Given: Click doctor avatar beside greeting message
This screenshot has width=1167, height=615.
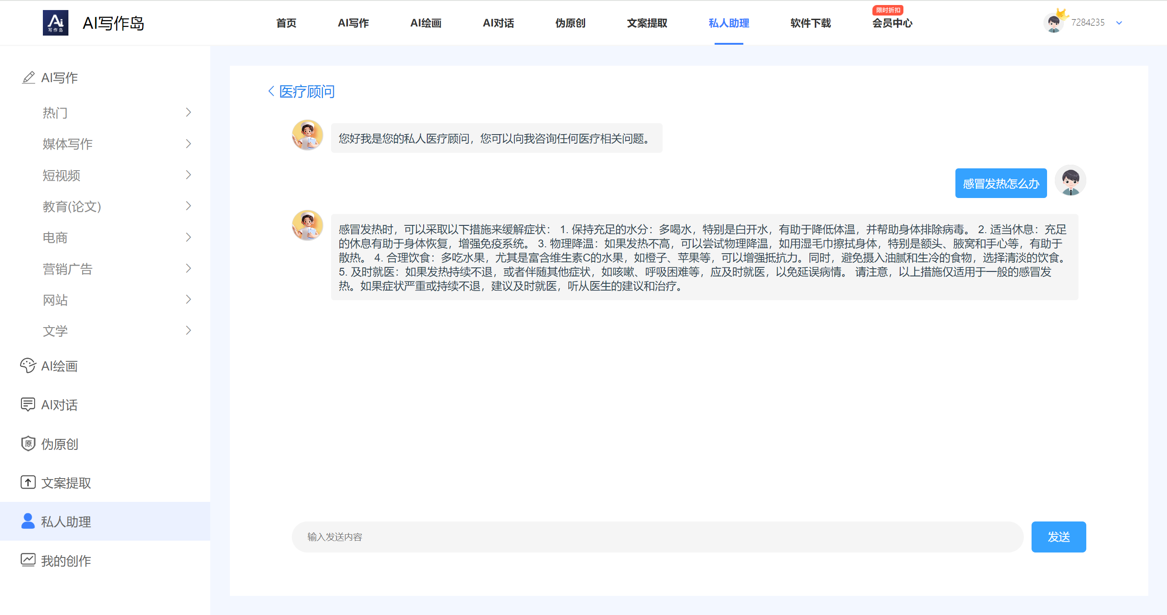Looking at the screenshot, I should tap(307, 135).
